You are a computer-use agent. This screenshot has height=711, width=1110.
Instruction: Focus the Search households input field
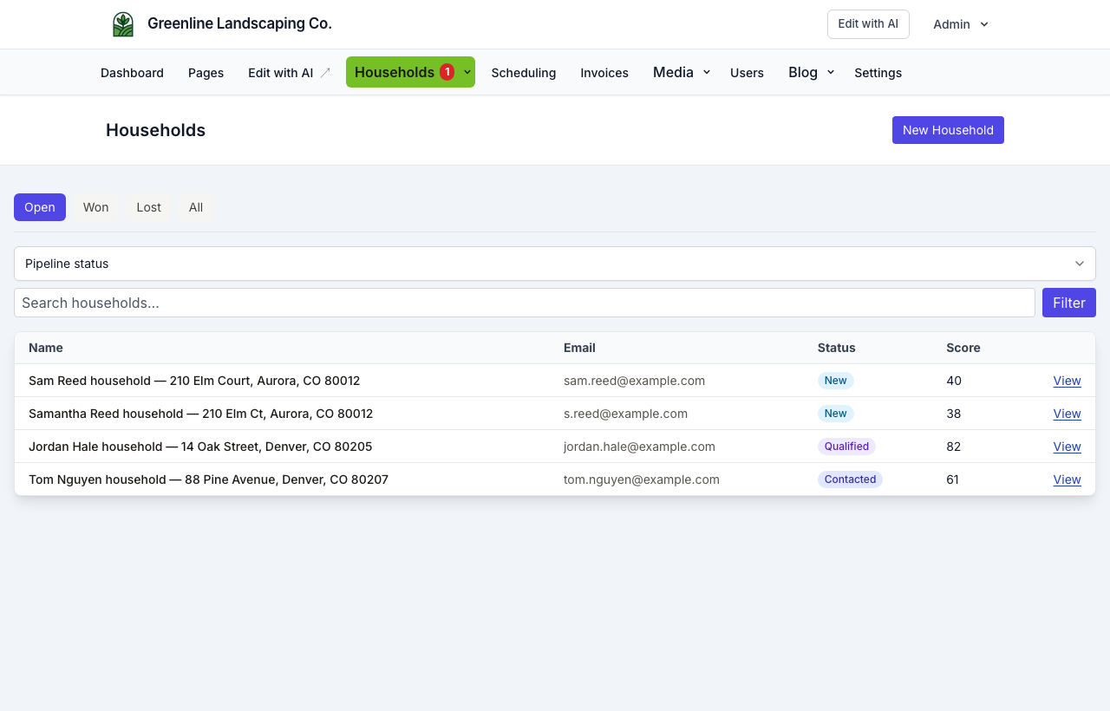(525, 303)
